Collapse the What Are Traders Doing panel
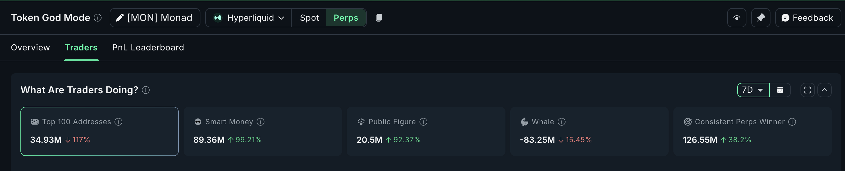 pos(824,90)
